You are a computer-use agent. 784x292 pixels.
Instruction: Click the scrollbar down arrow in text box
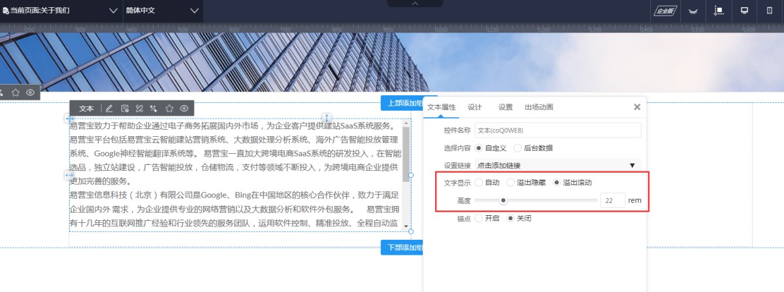[406, 226]
